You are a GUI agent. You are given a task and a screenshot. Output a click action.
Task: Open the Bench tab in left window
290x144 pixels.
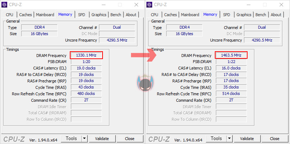click(x=116, y=15)
